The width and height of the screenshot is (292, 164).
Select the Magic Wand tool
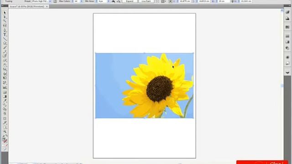[5, 21]
